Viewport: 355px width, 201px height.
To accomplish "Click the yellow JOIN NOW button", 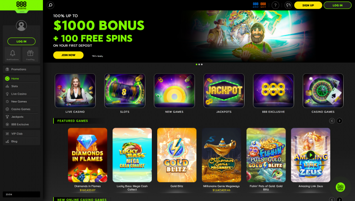I will point(69,55).
